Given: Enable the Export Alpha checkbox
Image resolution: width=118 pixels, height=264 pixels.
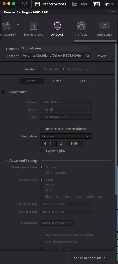Looking at the screenshot, I should point(41,151).
